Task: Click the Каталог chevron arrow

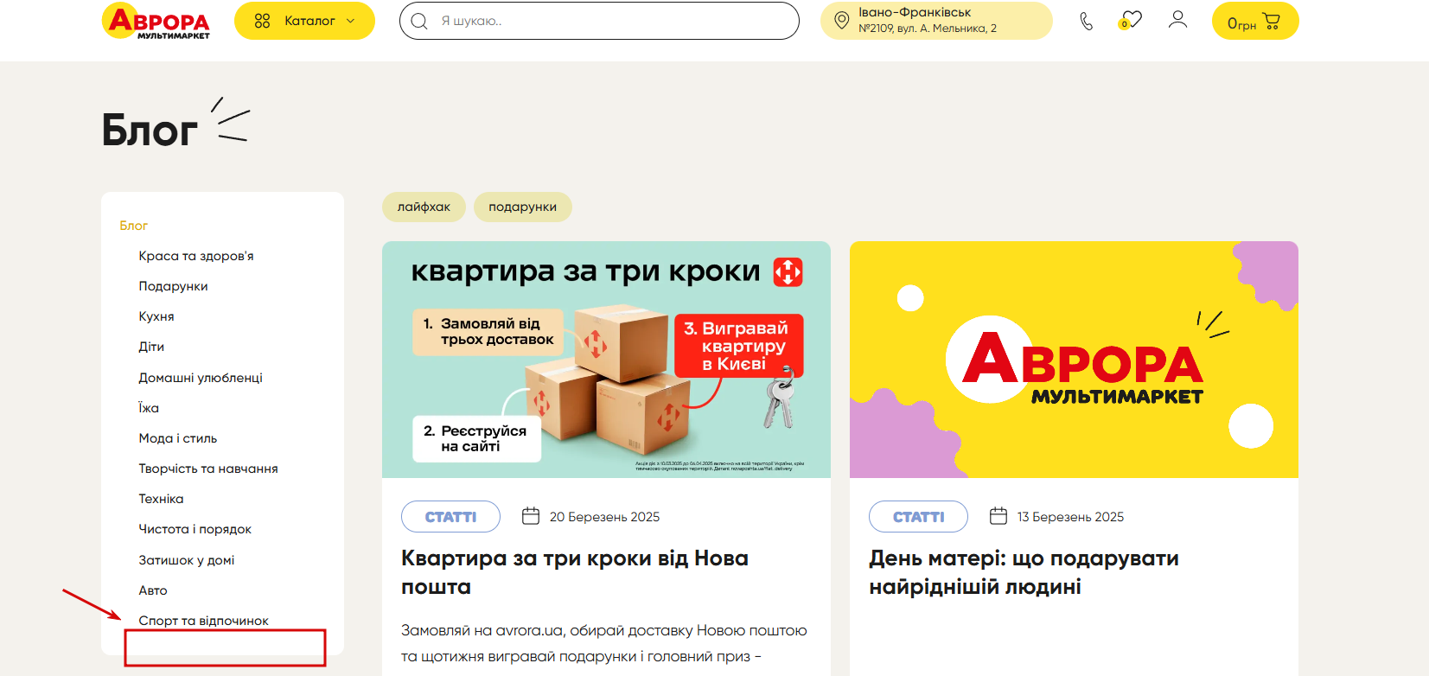Action: tap(350, 21)
